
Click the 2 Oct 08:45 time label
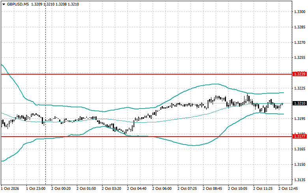212,189
